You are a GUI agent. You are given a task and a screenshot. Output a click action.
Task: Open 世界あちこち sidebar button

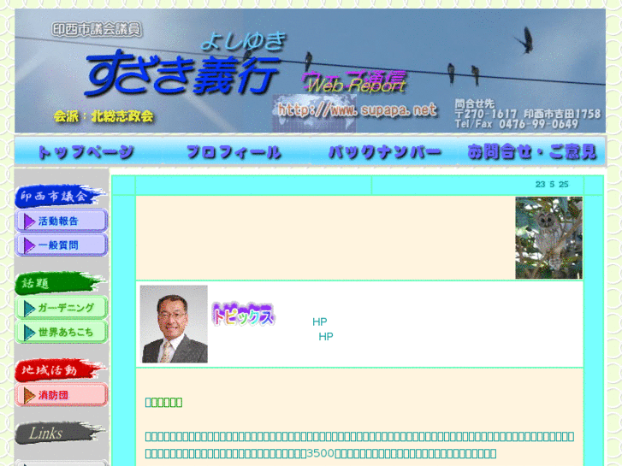[62, 332]
